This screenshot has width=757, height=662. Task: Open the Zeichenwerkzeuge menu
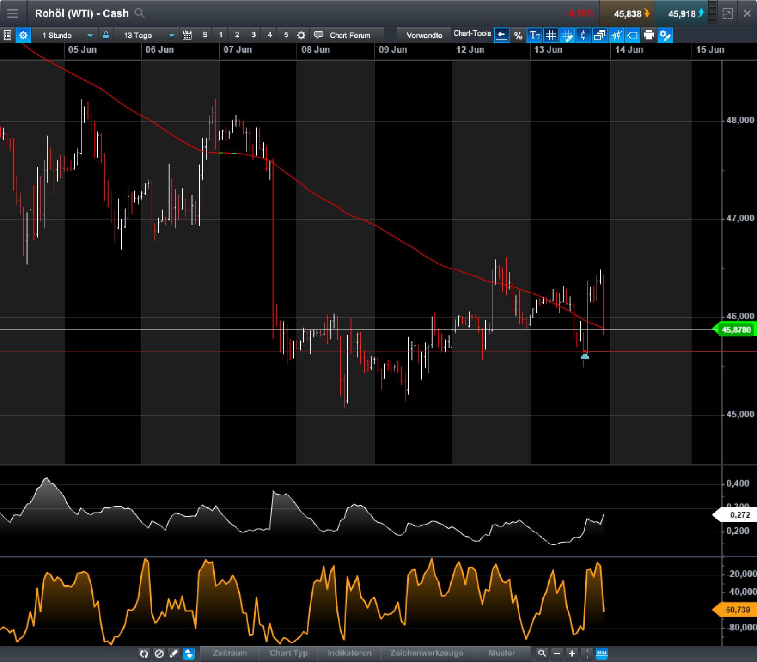[427, 654]
